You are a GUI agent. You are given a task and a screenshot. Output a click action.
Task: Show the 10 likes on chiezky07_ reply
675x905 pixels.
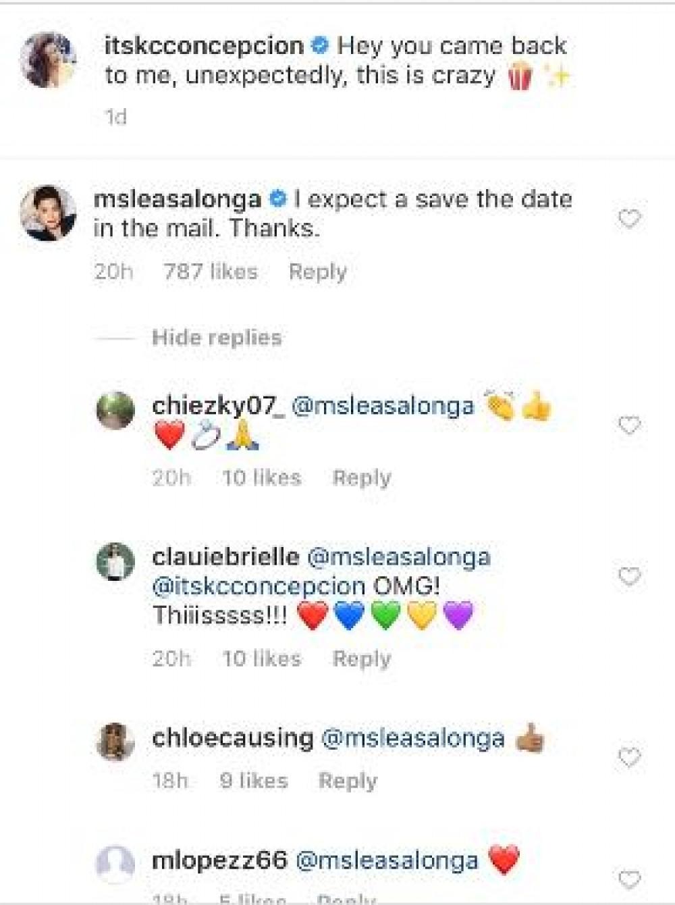(262, 478)
